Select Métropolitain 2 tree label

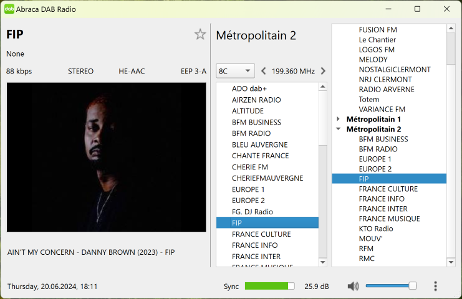373,129
